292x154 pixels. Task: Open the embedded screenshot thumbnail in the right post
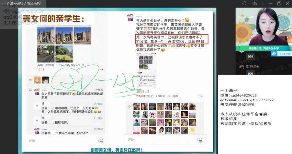tap(146, 71)
